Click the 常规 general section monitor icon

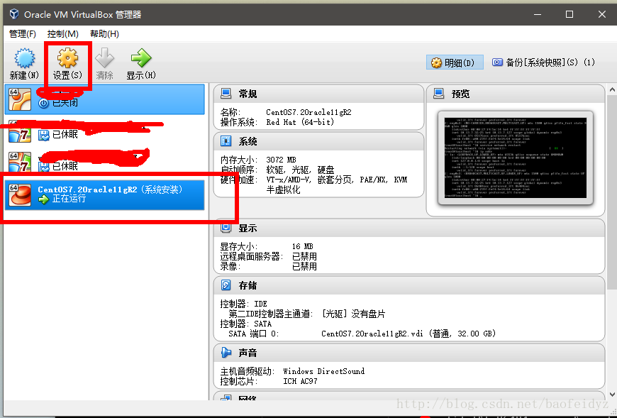point(226,94)
